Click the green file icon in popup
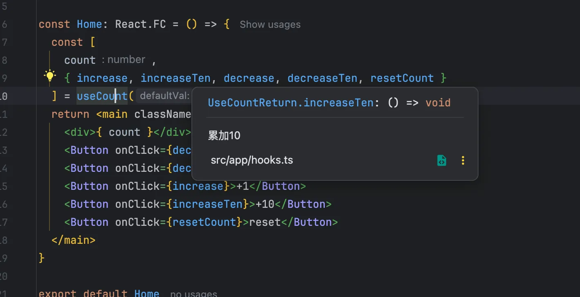 click(x=441, y=160)
